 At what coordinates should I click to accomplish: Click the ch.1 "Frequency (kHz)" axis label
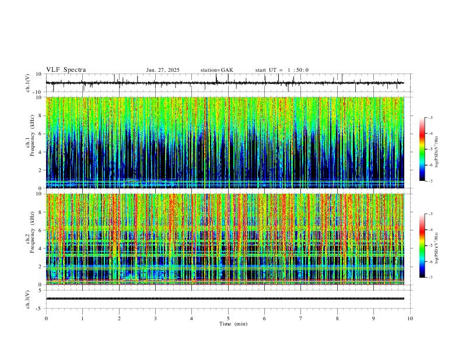33,135
